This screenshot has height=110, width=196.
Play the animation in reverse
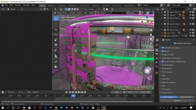point(76,92)
